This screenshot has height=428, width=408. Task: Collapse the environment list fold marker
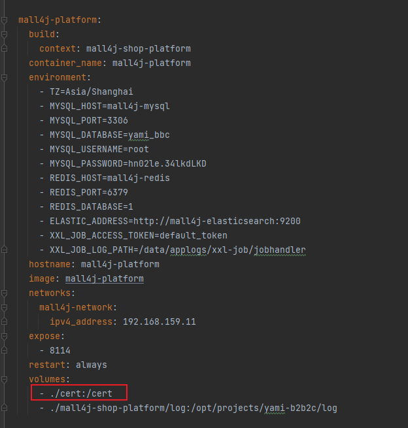pyautogui.click(x=5, y=78)
